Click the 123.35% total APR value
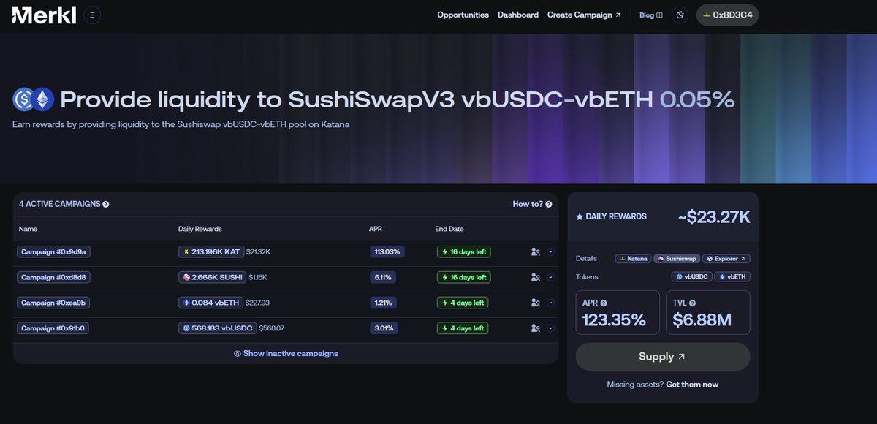Screen dimensions: 877x424 614,319
